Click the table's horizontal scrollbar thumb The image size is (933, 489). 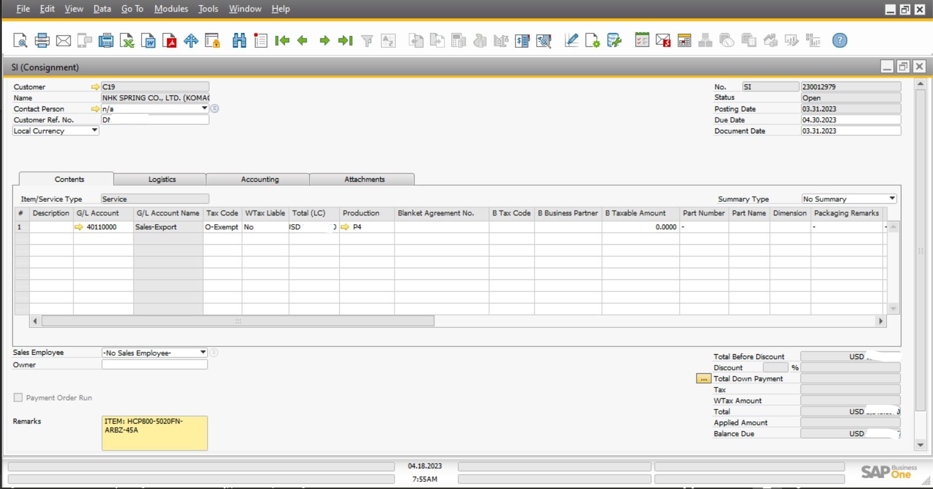[x=238, y=321]
